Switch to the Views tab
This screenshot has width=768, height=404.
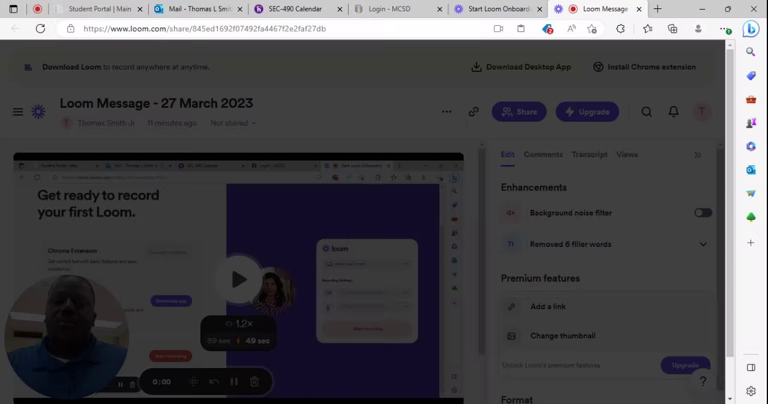(626, 155)
